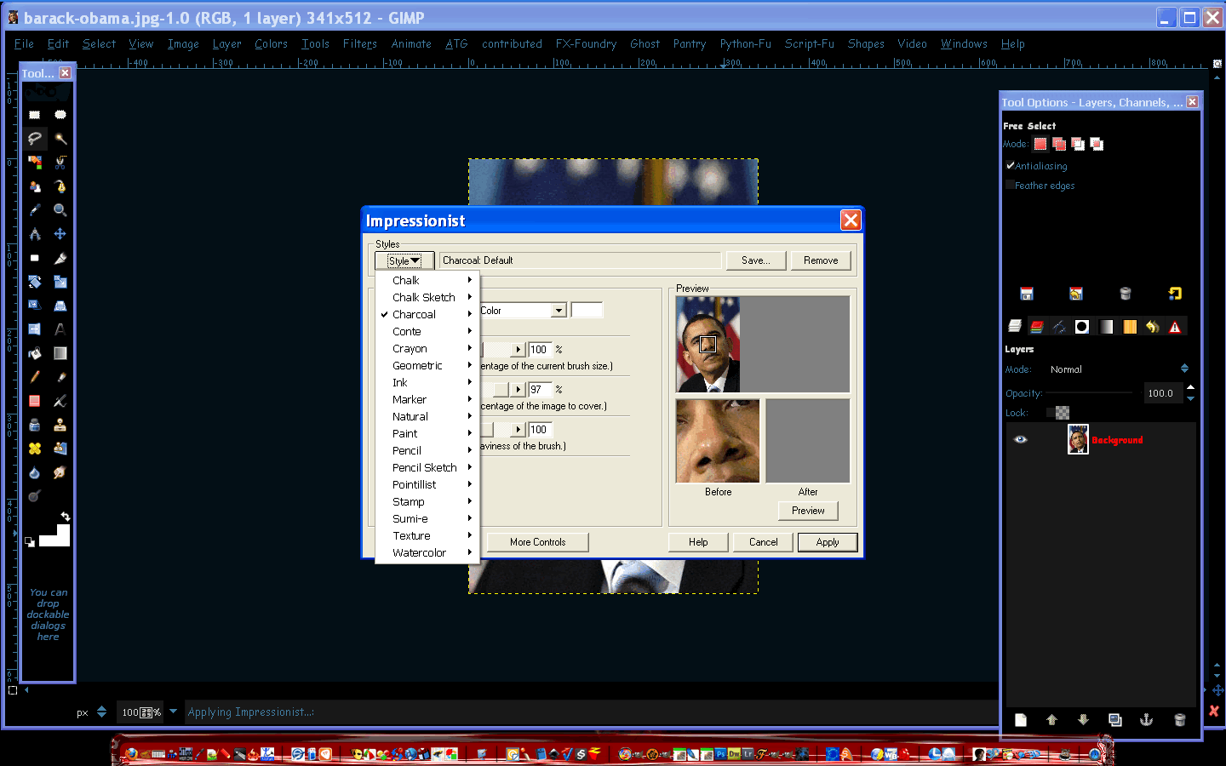Screen dimensions: 1226x766
Task: Select the Free Select lasso tool
Action: tap(35, 138)
